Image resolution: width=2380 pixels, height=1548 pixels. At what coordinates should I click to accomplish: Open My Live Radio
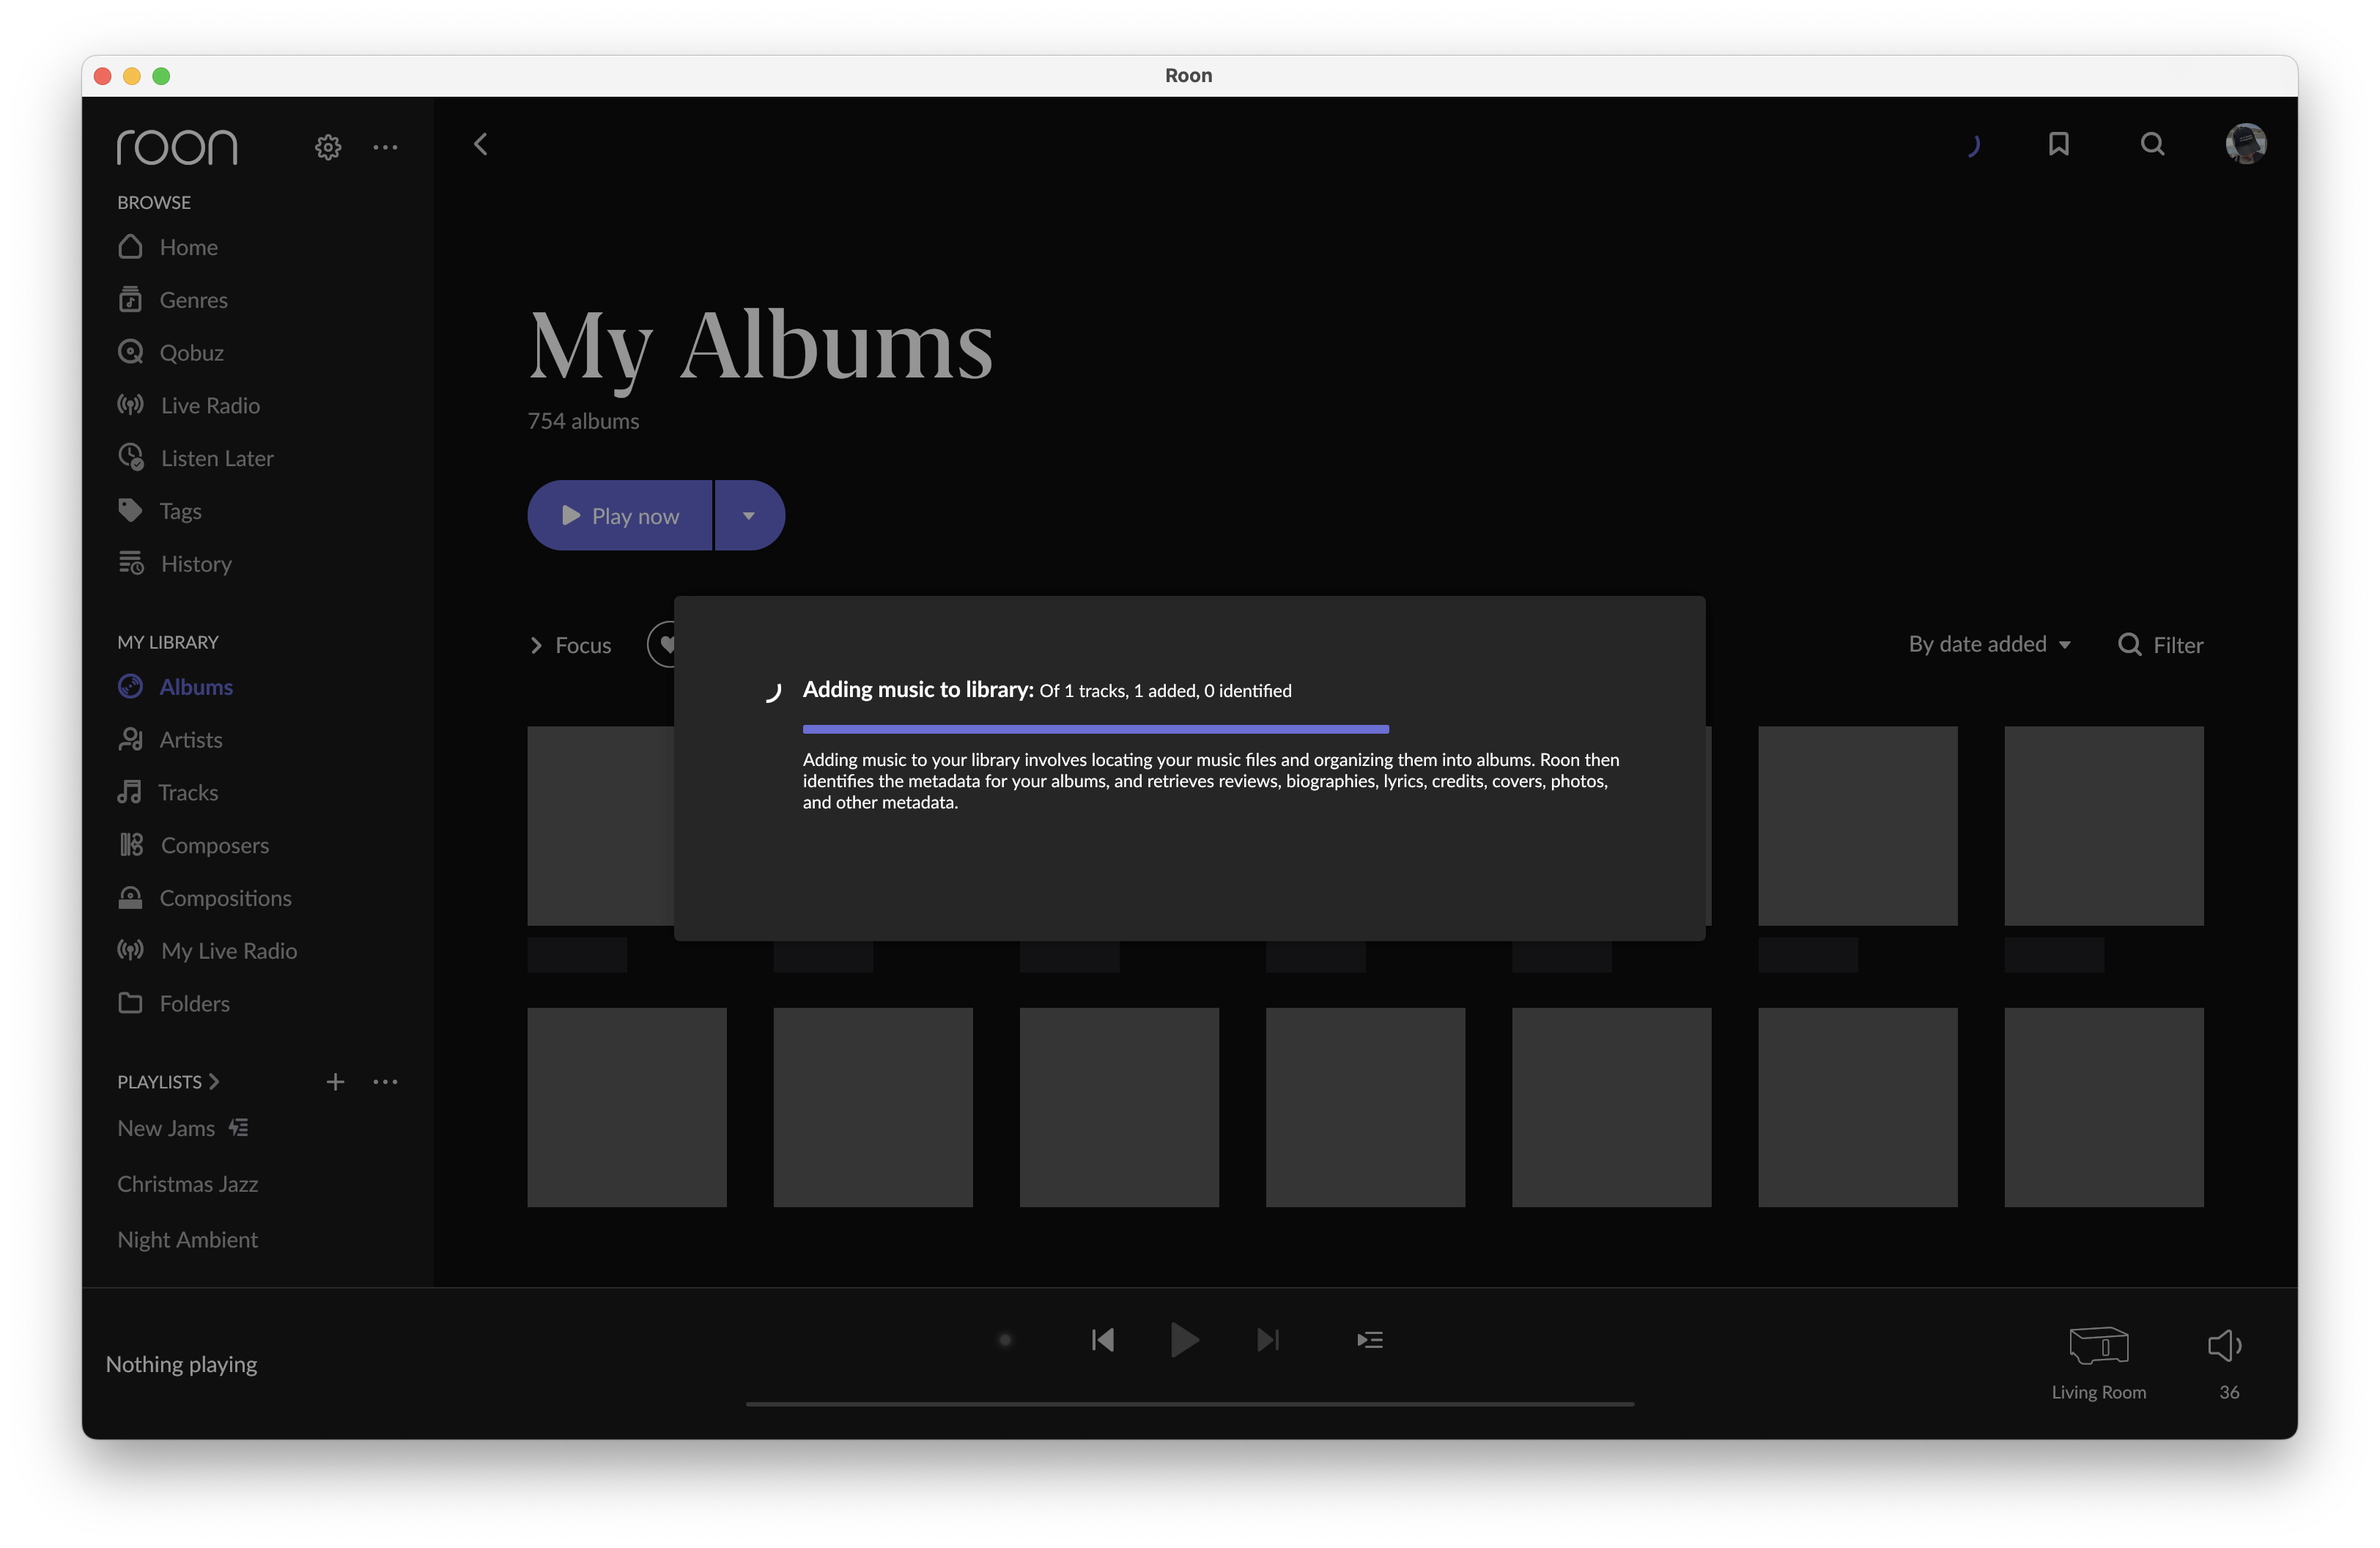pos(208,951)
